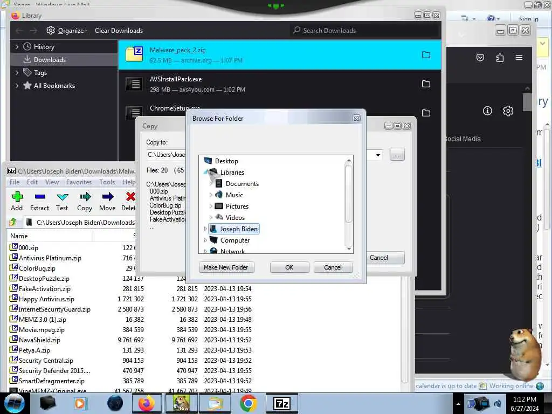Expand the Documents library node
The height and width of the screenshot is (414, 552).
click(211, 184)
